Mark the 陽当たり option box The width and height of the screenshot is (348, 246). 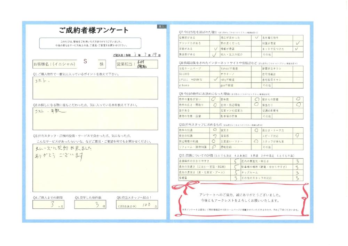click(298, 104)
